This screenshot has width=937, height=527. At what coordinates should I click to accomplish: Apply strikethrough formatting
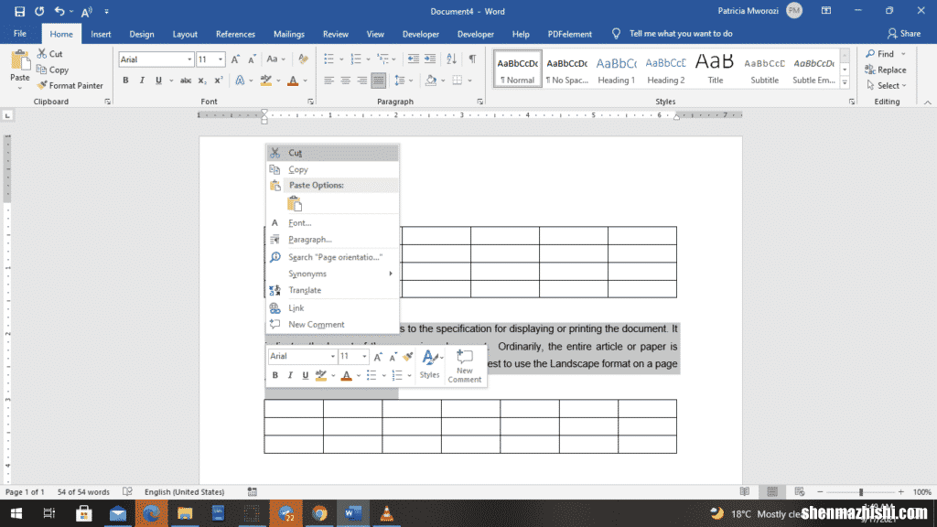click(186, 81)
